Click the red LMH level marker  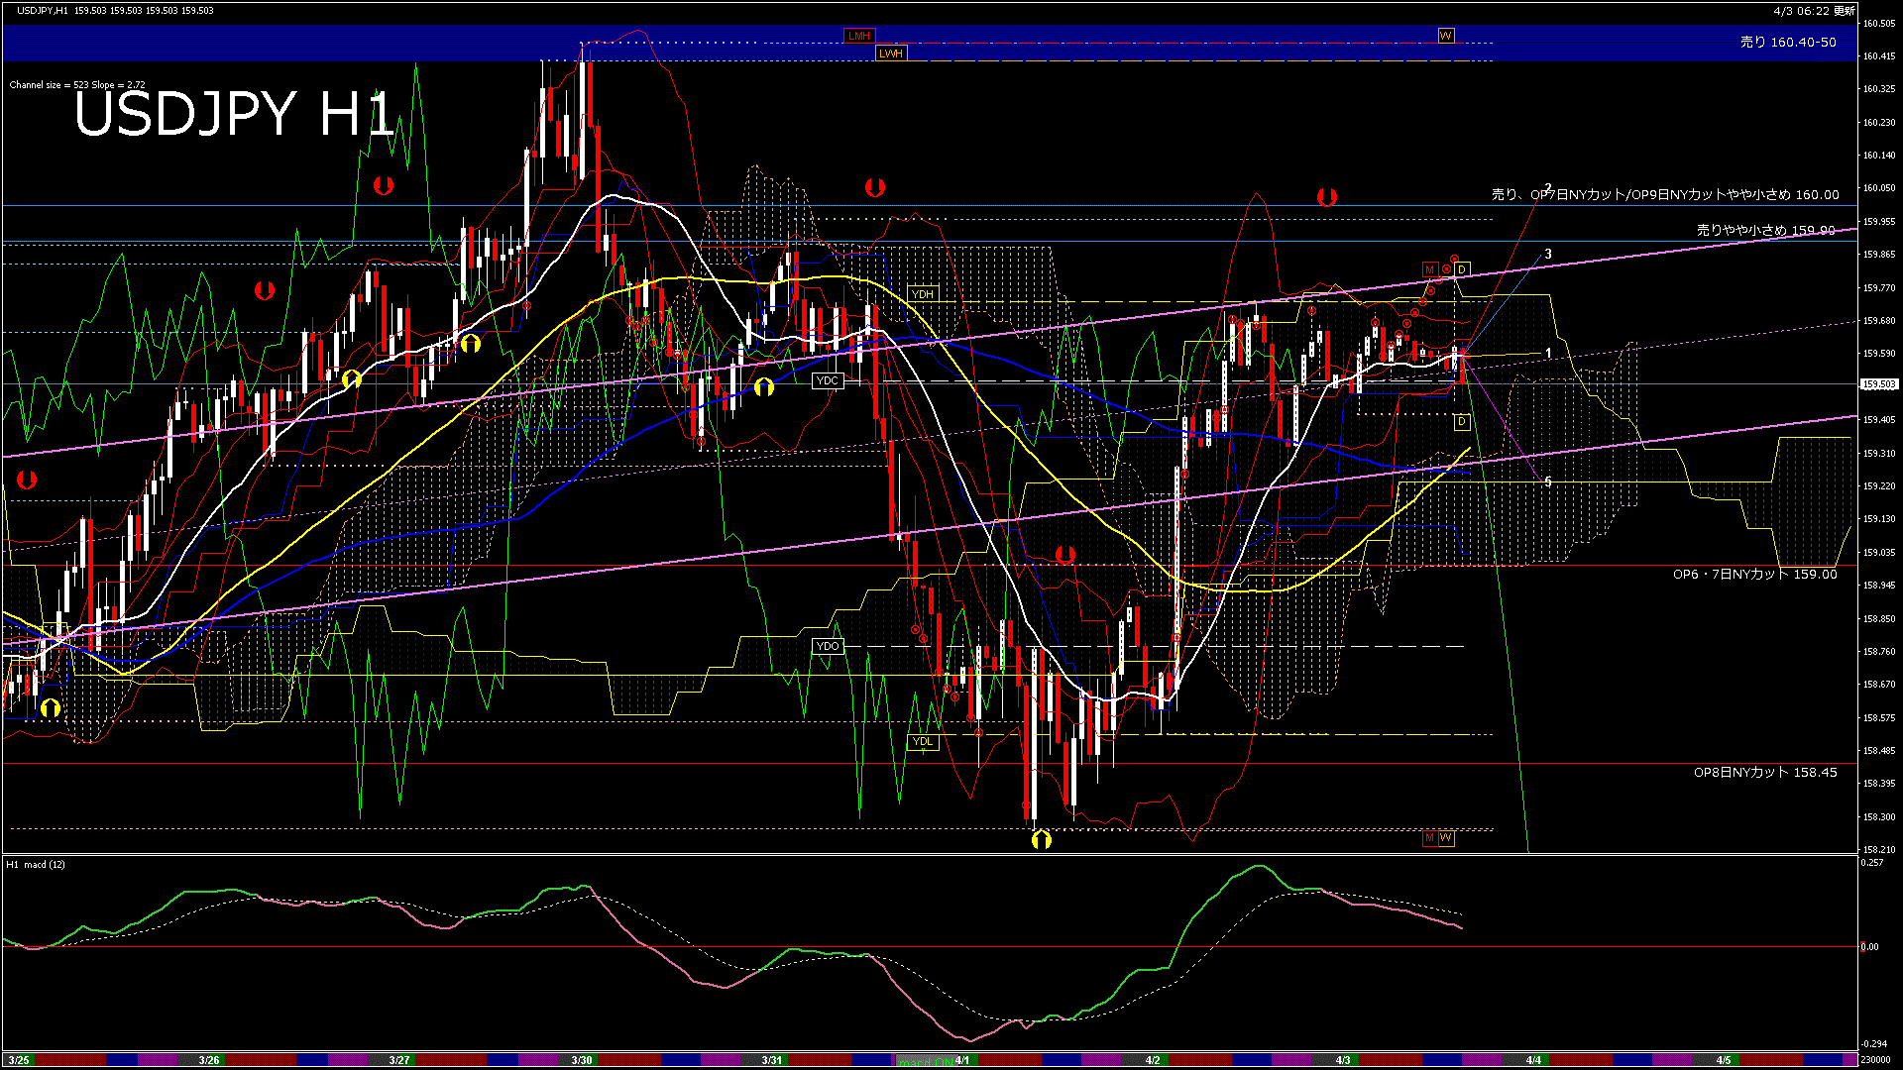click(x=858, y=36)
